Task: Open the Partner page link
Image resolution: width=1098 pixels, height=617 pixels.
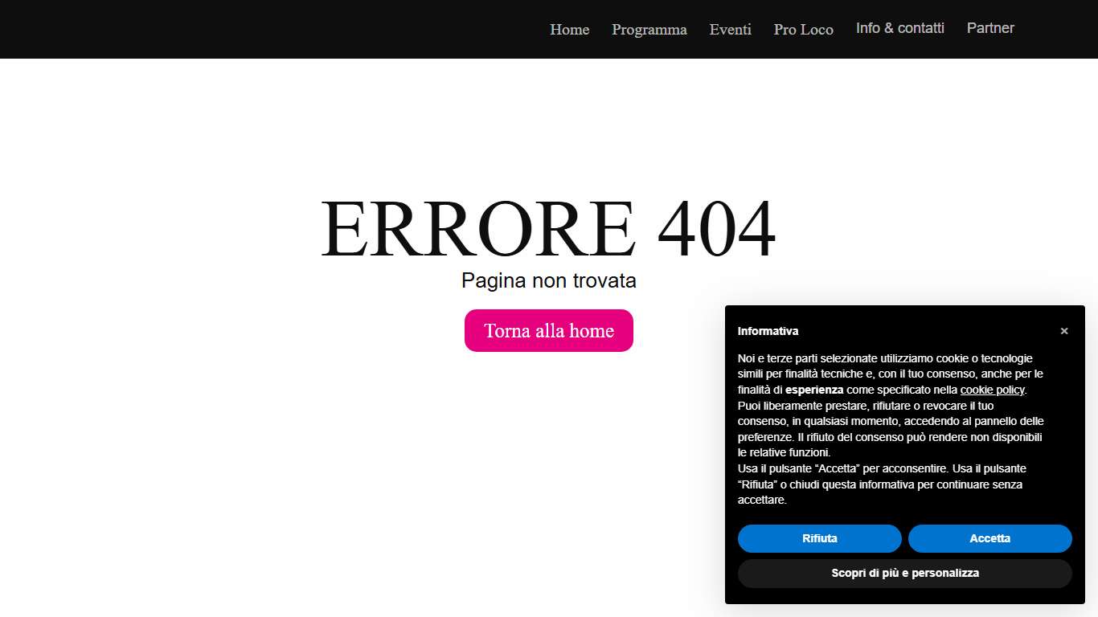Action: click(989, 28)
